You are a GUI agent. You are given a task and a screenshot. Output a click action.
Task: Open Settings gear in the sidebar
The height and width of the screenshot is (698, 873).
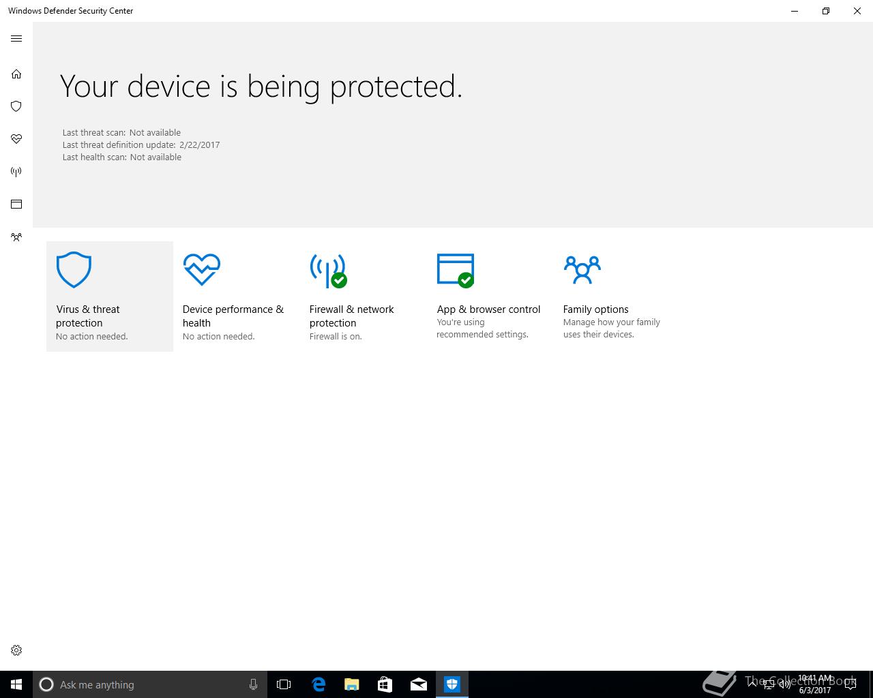coord(16,650)
